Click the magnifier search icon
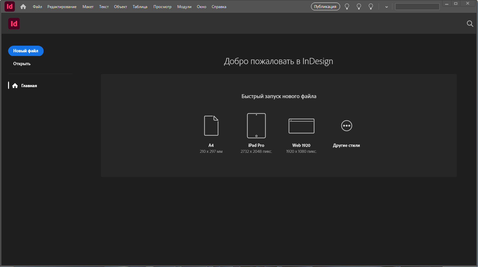This screenshot has width=478, height=267. pyautogui.click(x=470, y=23)
